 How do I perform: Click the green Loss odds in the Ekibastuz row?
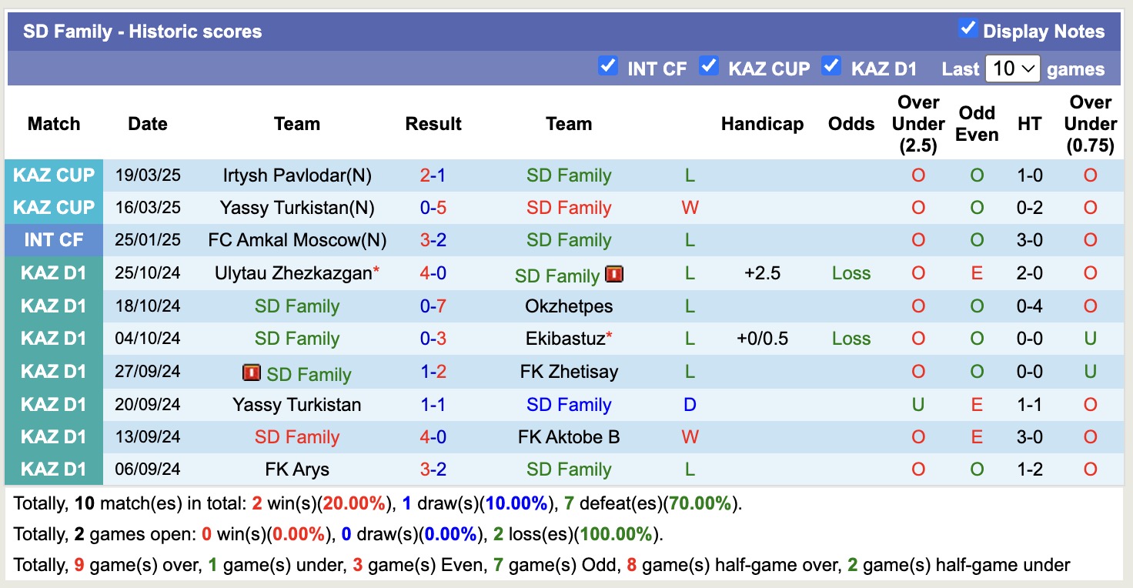click(x=851, y=339)
